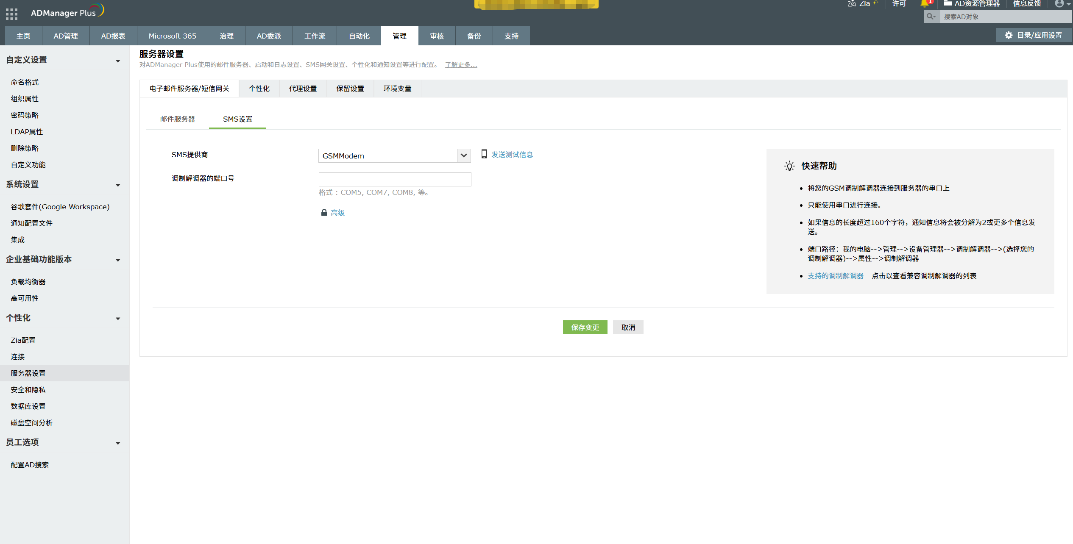Switch to the 审核 main navigation tab
Screen dimensions: 1073x544
click(437, 36)
